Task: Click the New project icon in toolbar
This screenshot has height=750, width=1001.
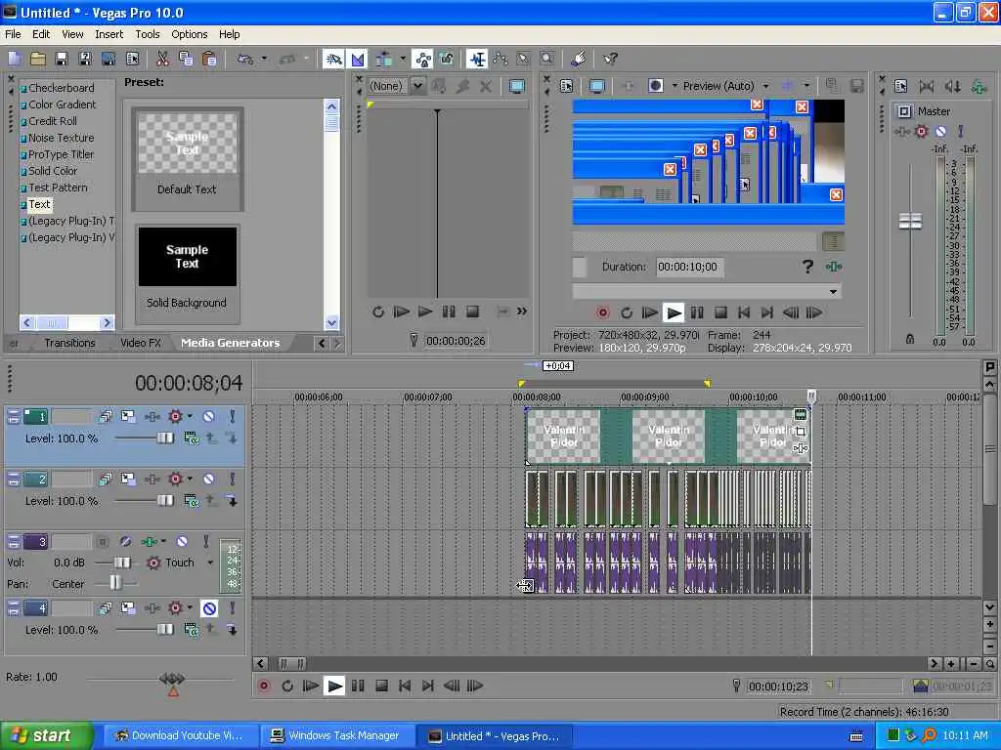Action: pyautogui.click(x=15, y=60)
